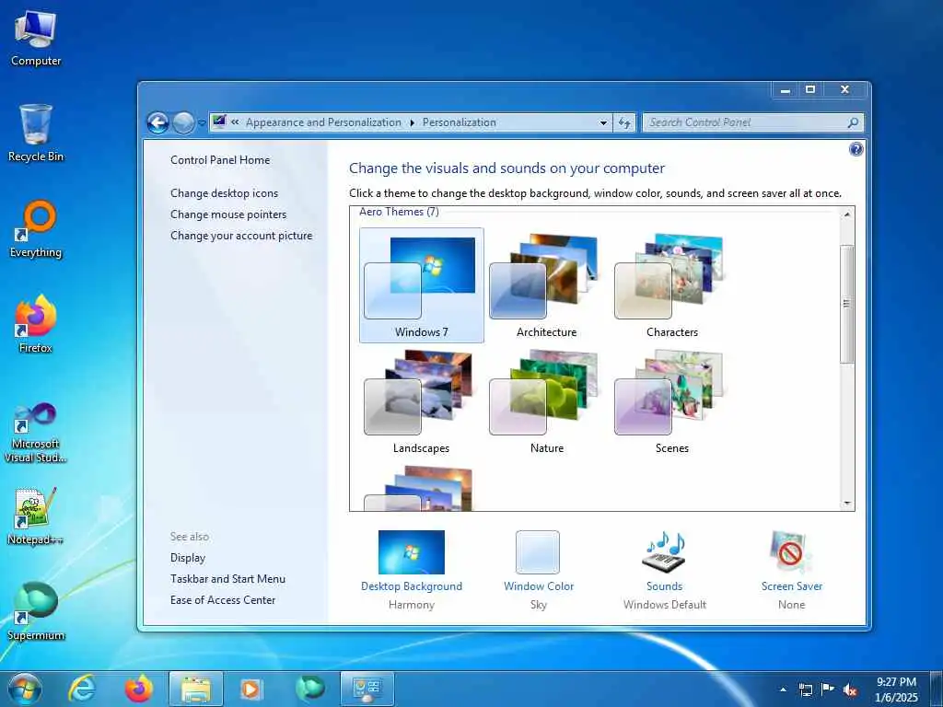Open the network tray icon

805,690
